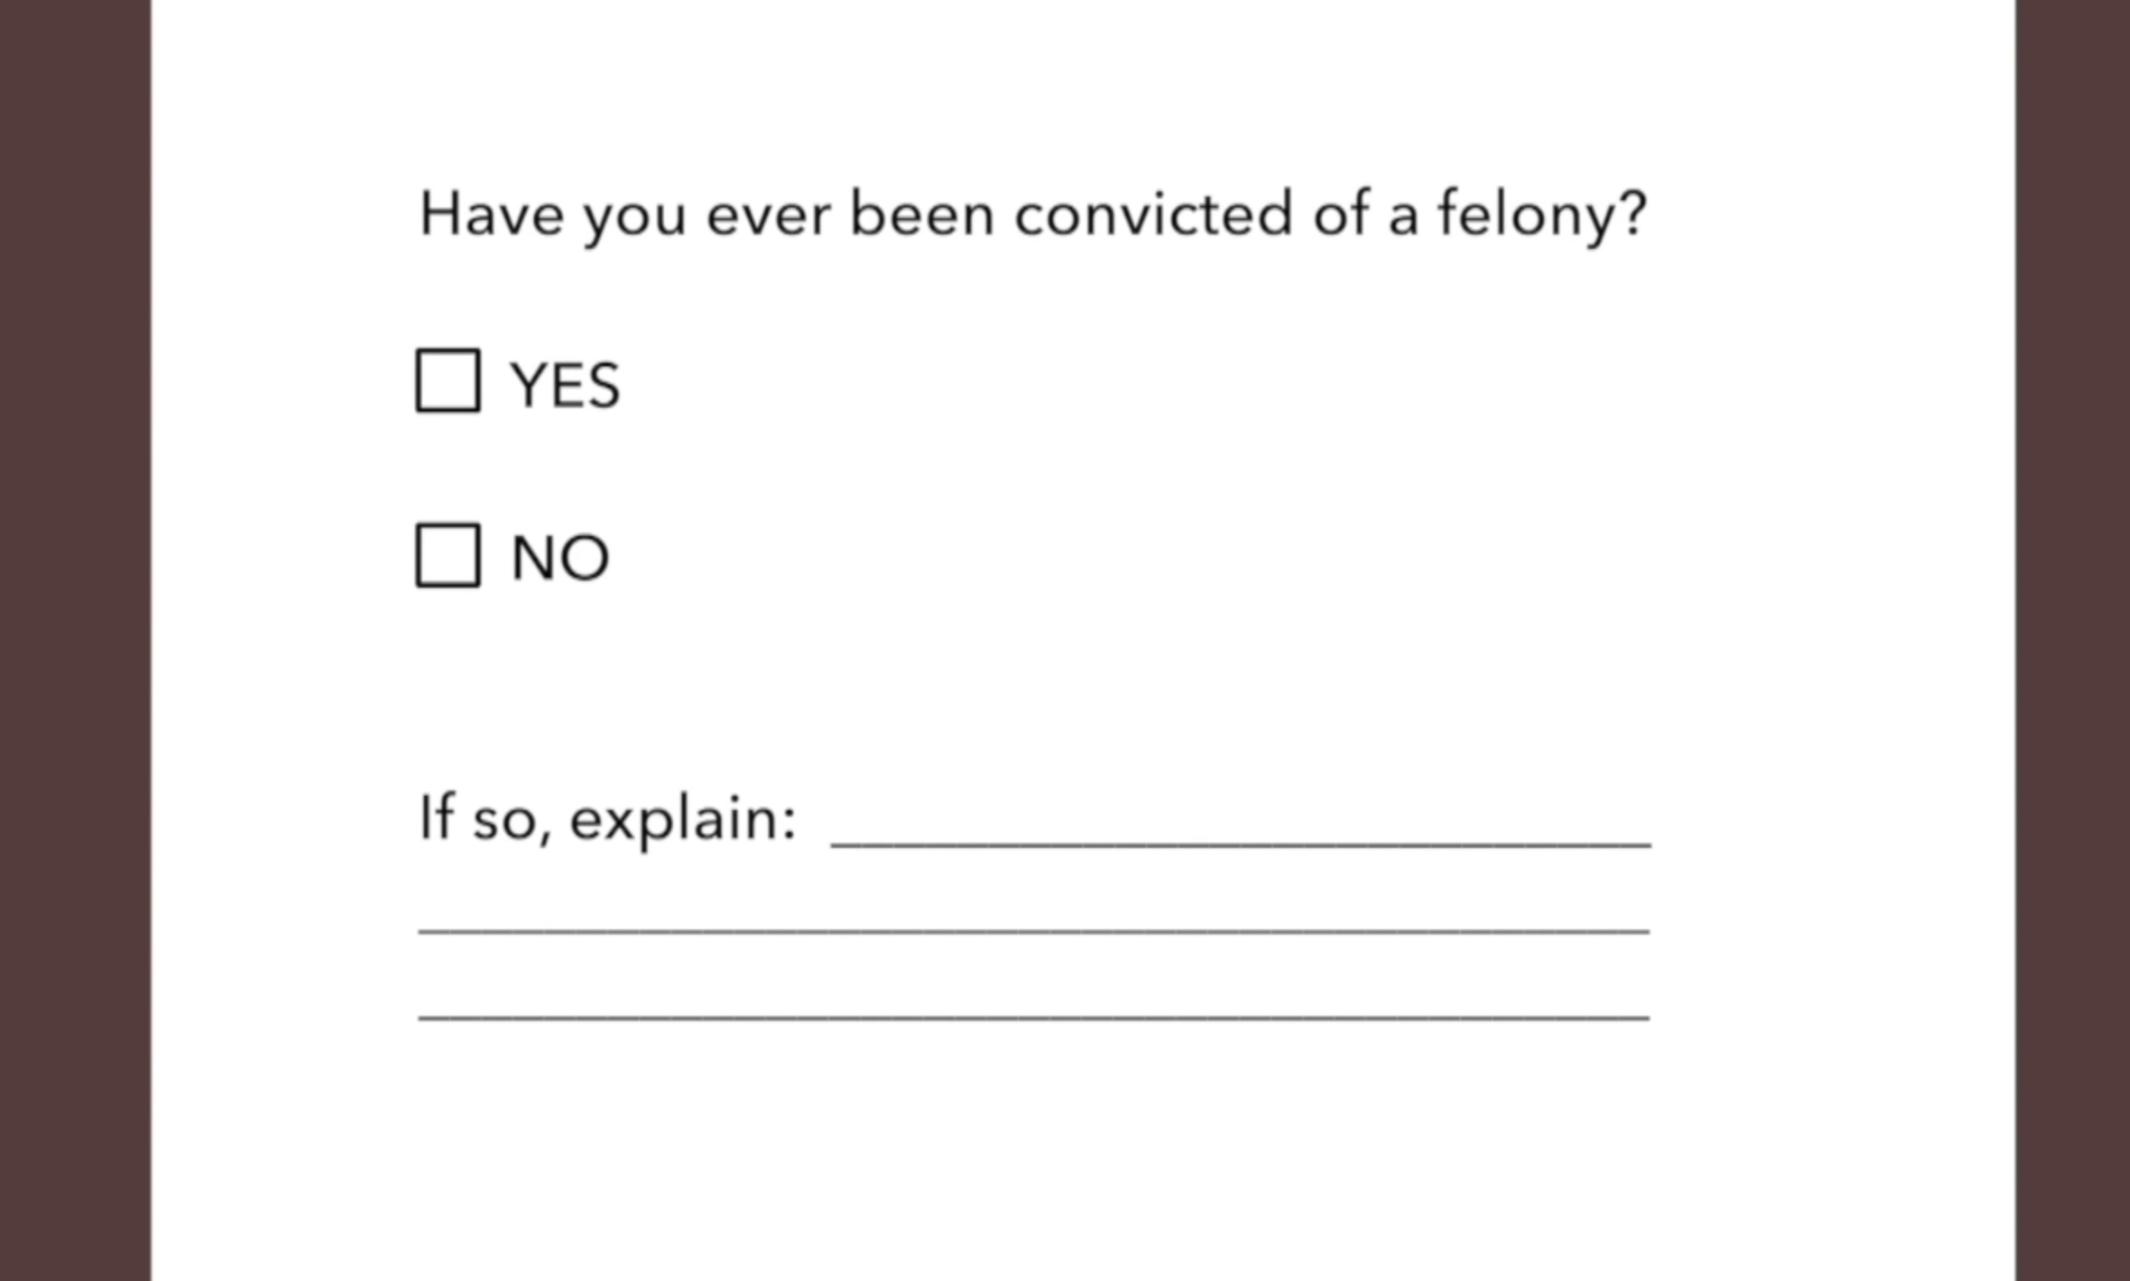Click the dark brown right margin
Screen dimensions: 2130x1281
[x=2072, y=640]
